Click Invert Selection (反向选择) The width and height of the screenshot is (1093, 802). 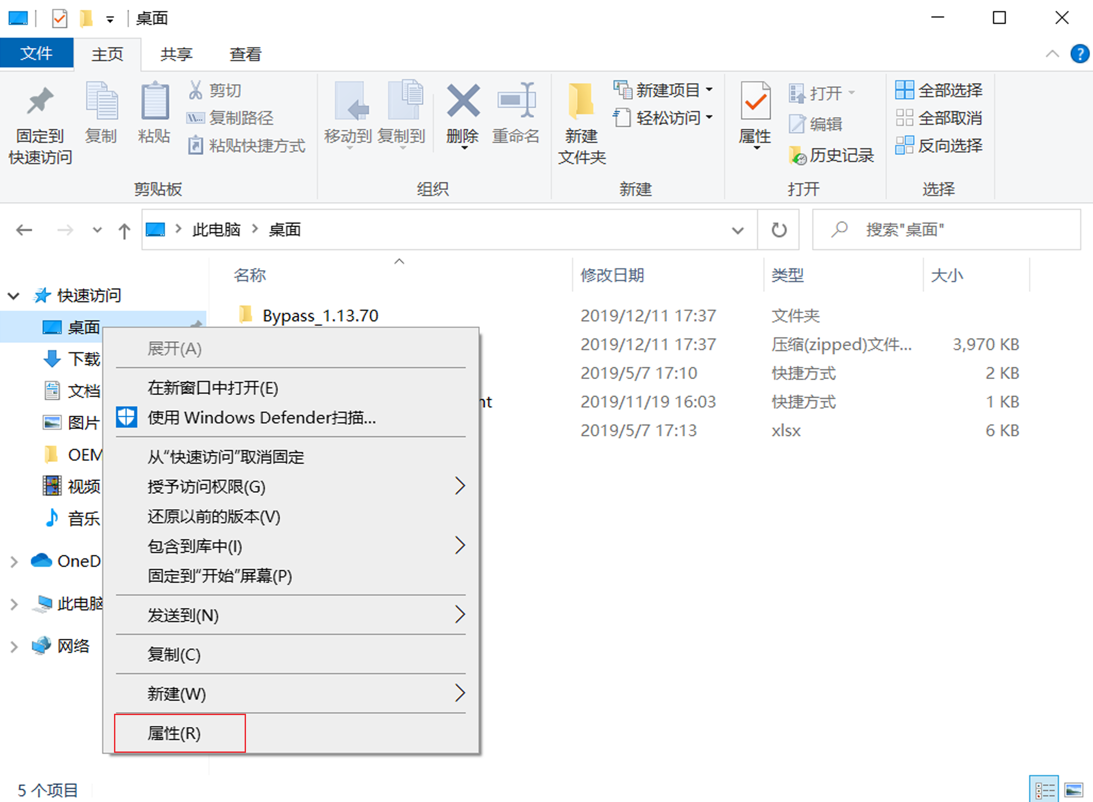click(x=939, y=145)
